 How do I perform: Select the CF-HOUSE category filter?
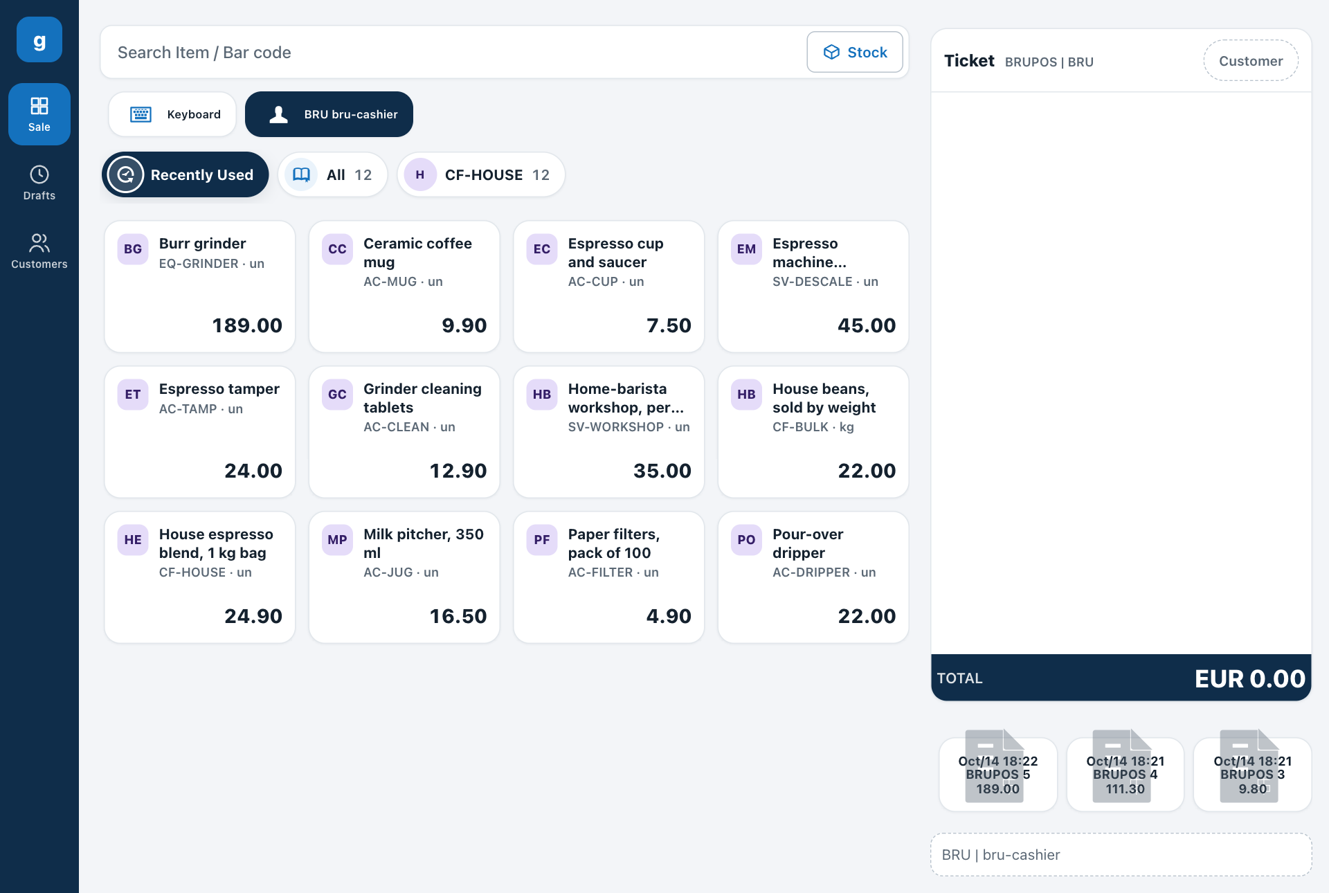[481, 174]
